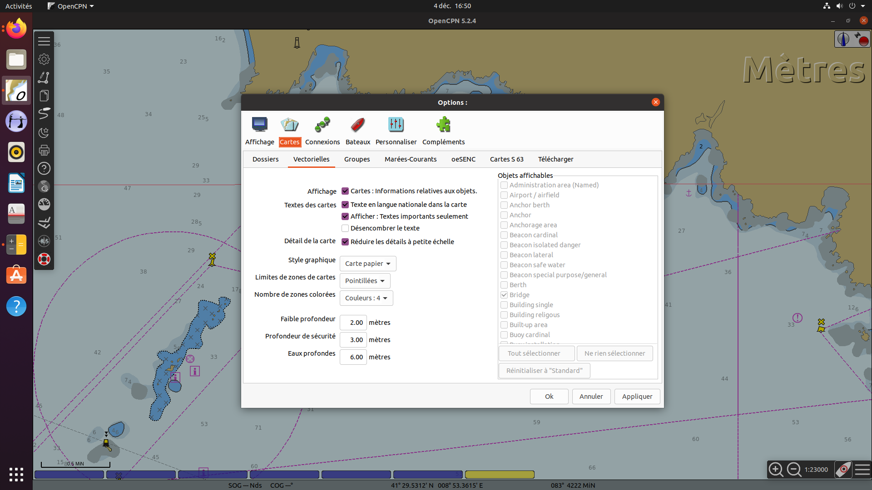Open the chart canvas menu icon bottom-right

(862, 470)
